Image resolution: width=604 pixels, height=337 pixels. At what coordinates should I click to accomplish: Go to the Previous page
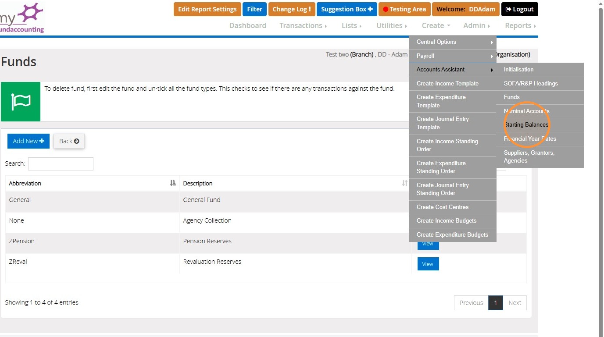(x=471, y=303)
